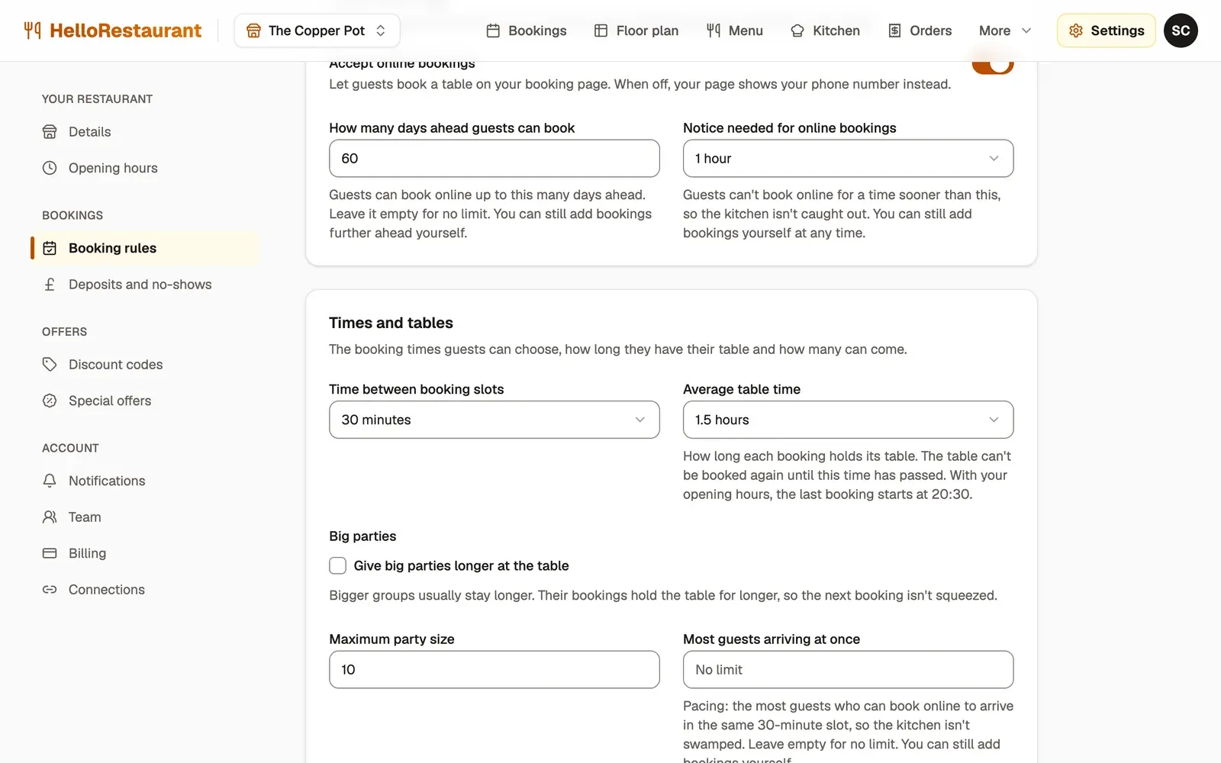The height and width of the screenshot is (763, 1221).
Task: Go to the Bookings tab
Action: (527, 31)
